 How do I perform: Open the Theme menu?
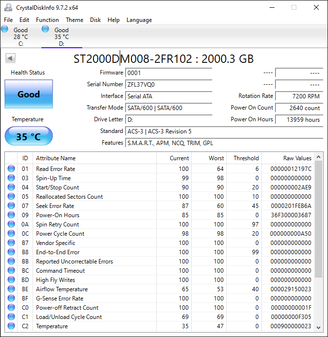pyautogui.click(x=74, y=20)
